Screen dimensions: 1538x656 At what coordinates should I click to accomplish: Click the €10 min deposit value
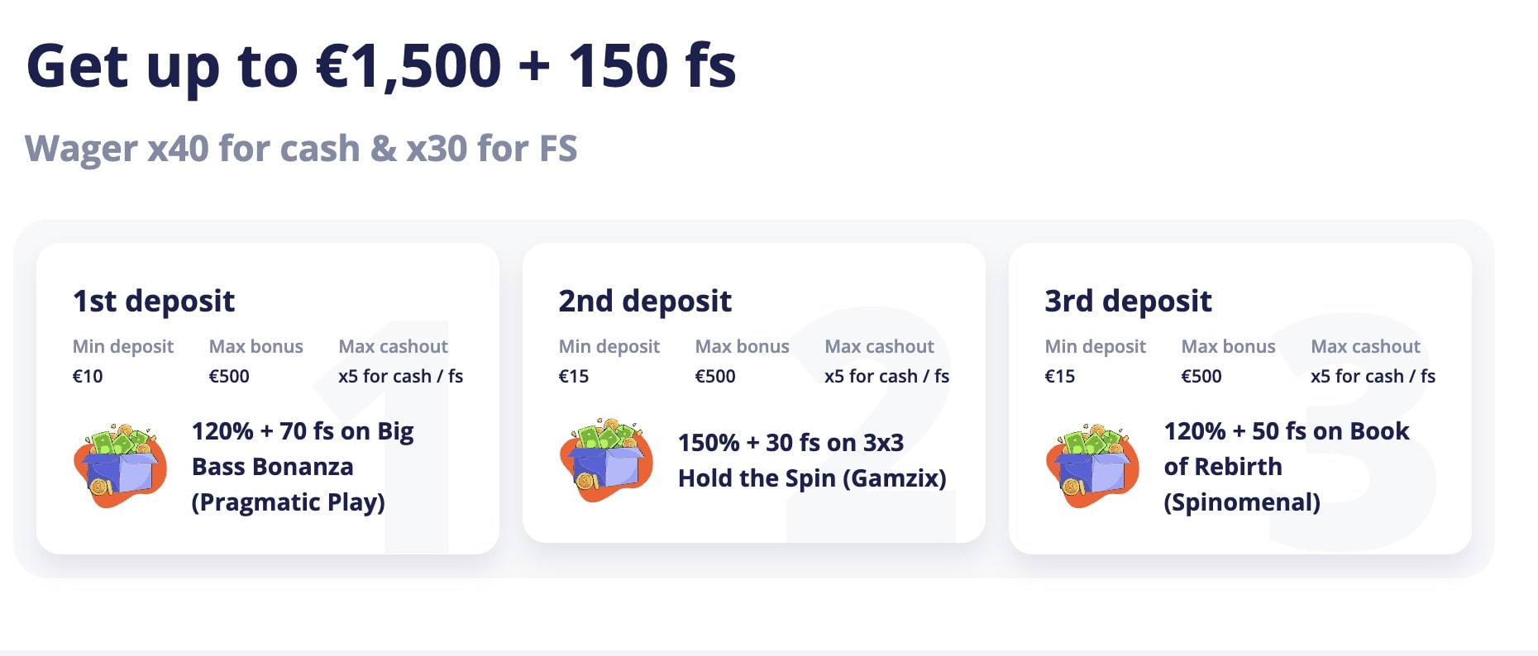point(88,376)
